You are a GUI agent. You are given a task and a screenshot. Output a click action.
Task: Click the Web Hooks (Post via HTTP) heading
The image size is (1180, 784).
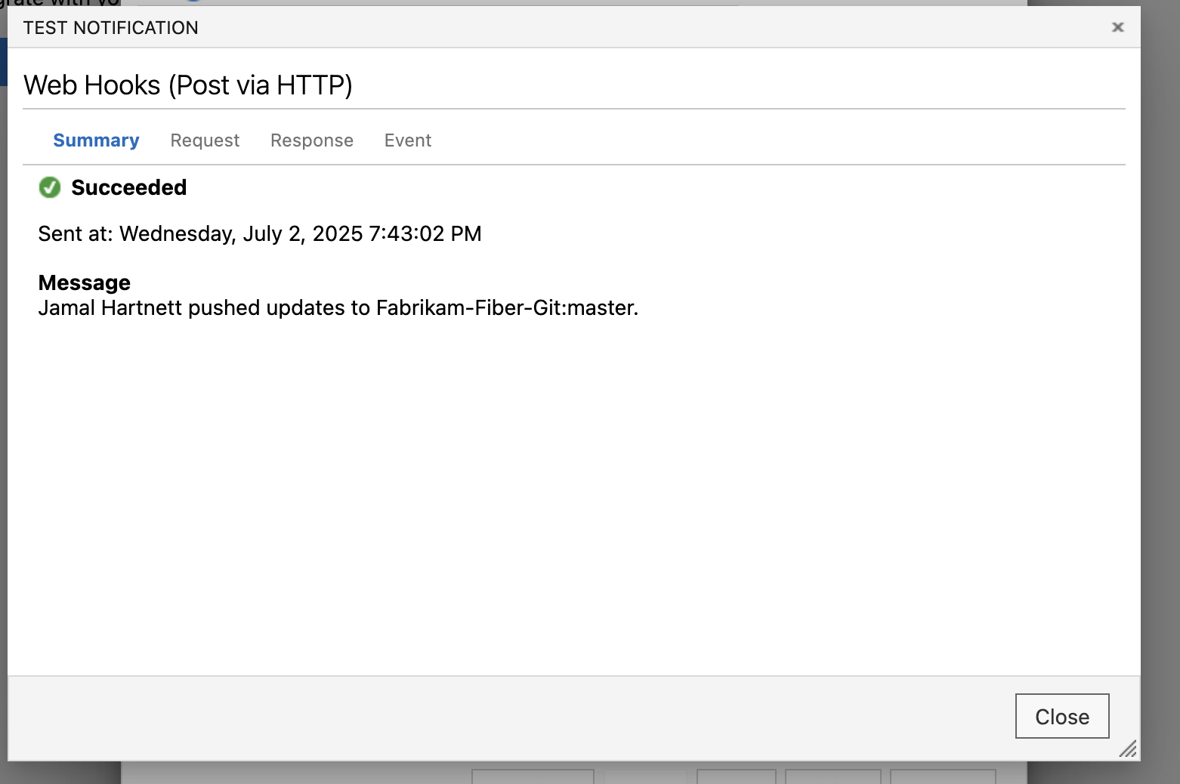[188, 85]
